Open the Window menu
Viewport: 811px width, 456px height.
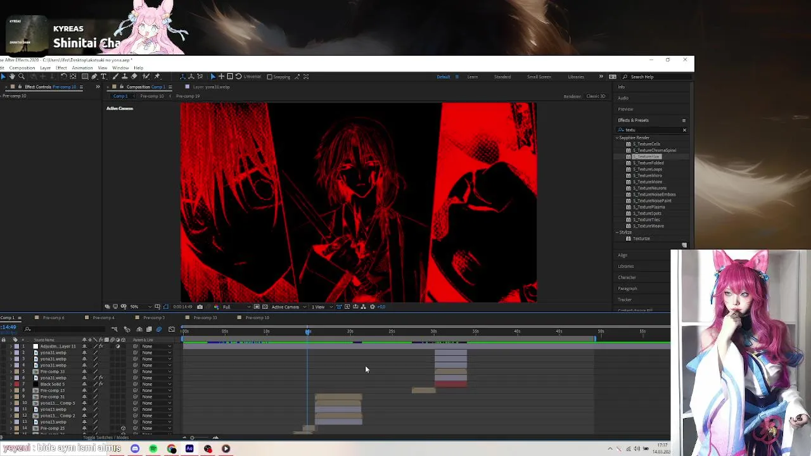click(120, 68)
